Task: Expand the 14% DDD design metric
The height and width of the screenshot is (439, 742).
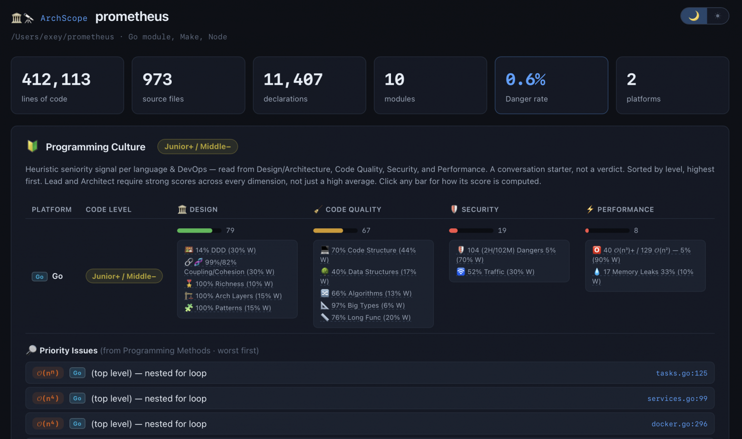Action: (x=220, y=250)
